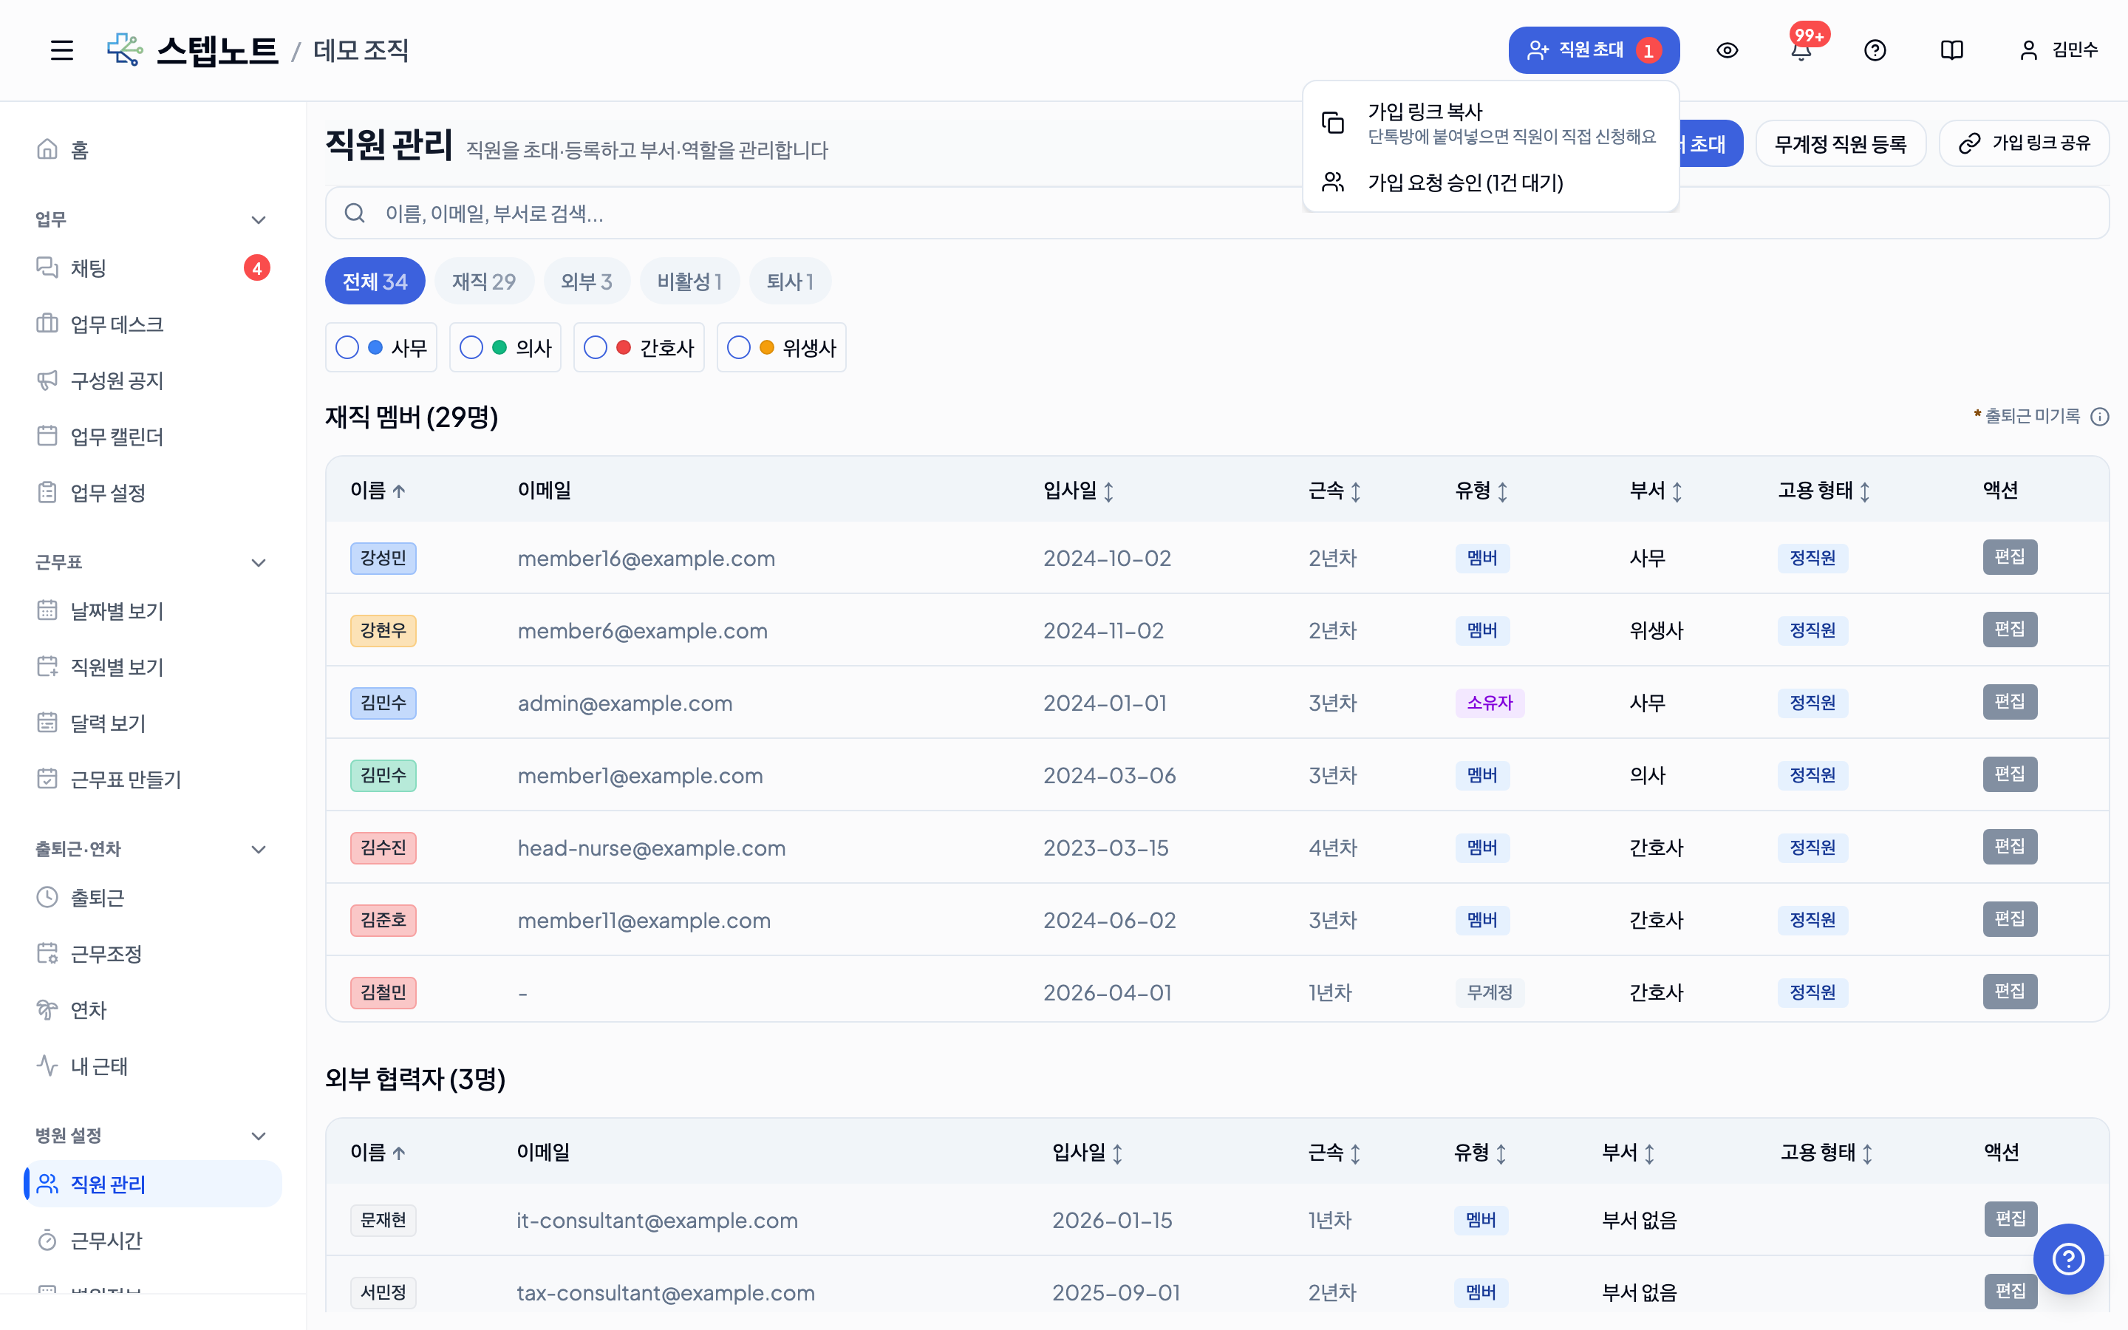Click the 스텝노트 logo icon
The image size is (2128, 1330).
tap(125, 50)
